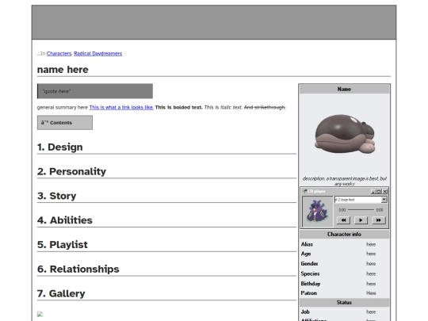
Task: Click the '5. Playlist' heading
Action: click(x=63, y=245)
